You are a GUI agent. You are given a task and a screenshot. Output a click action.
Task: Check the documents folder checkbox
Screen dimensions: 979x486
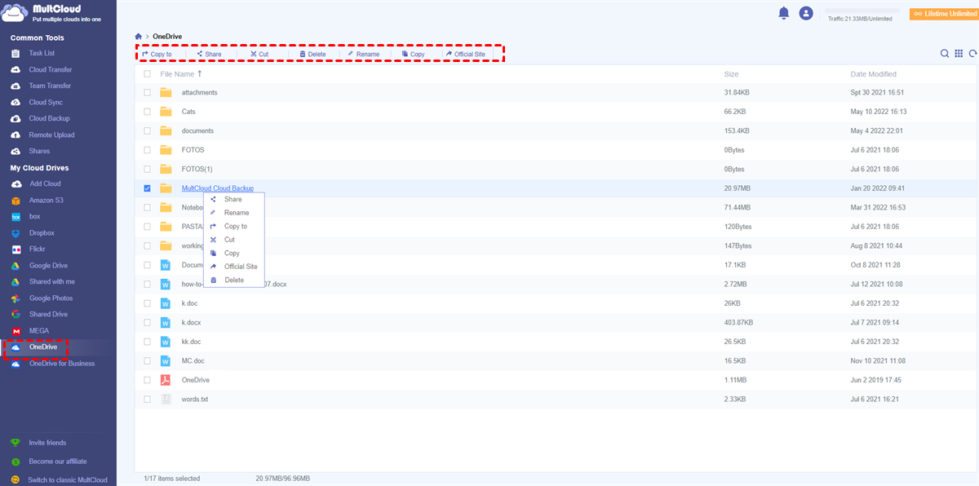coord(147,130)
